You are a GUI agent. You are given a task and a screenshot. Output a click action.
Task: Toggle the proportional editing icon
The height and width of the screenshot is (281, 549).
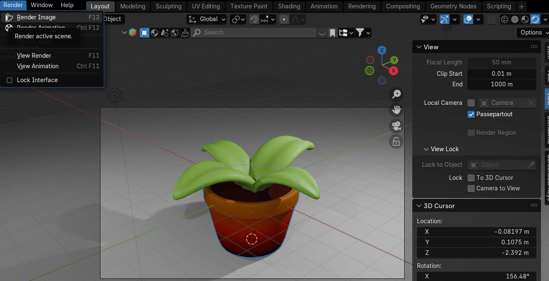(x=284, y=19)
